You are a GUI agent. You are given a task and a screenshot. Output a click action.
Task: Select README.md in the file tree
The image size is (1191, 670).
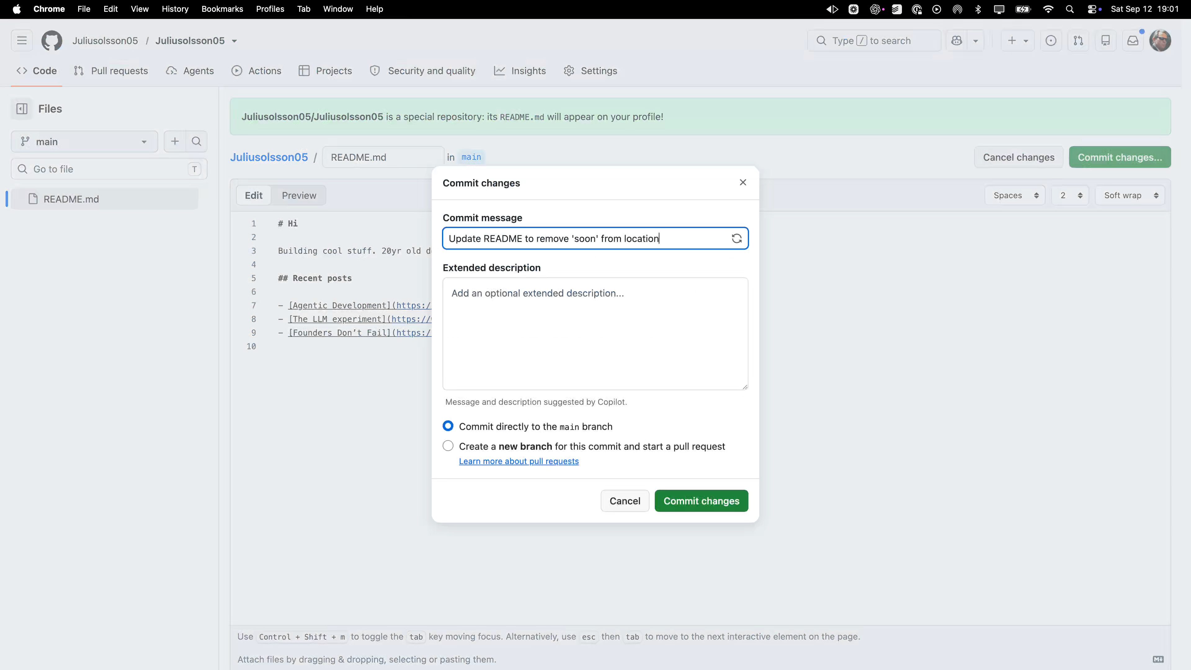(105, 199)
